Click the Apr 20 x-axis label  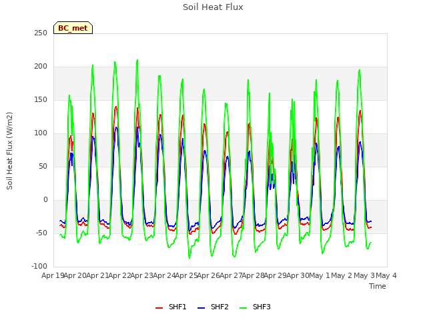click(x=75, y=275)
